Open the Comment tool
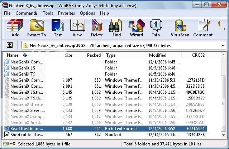This screenshot has width=229, height=149. coord(203,28)
